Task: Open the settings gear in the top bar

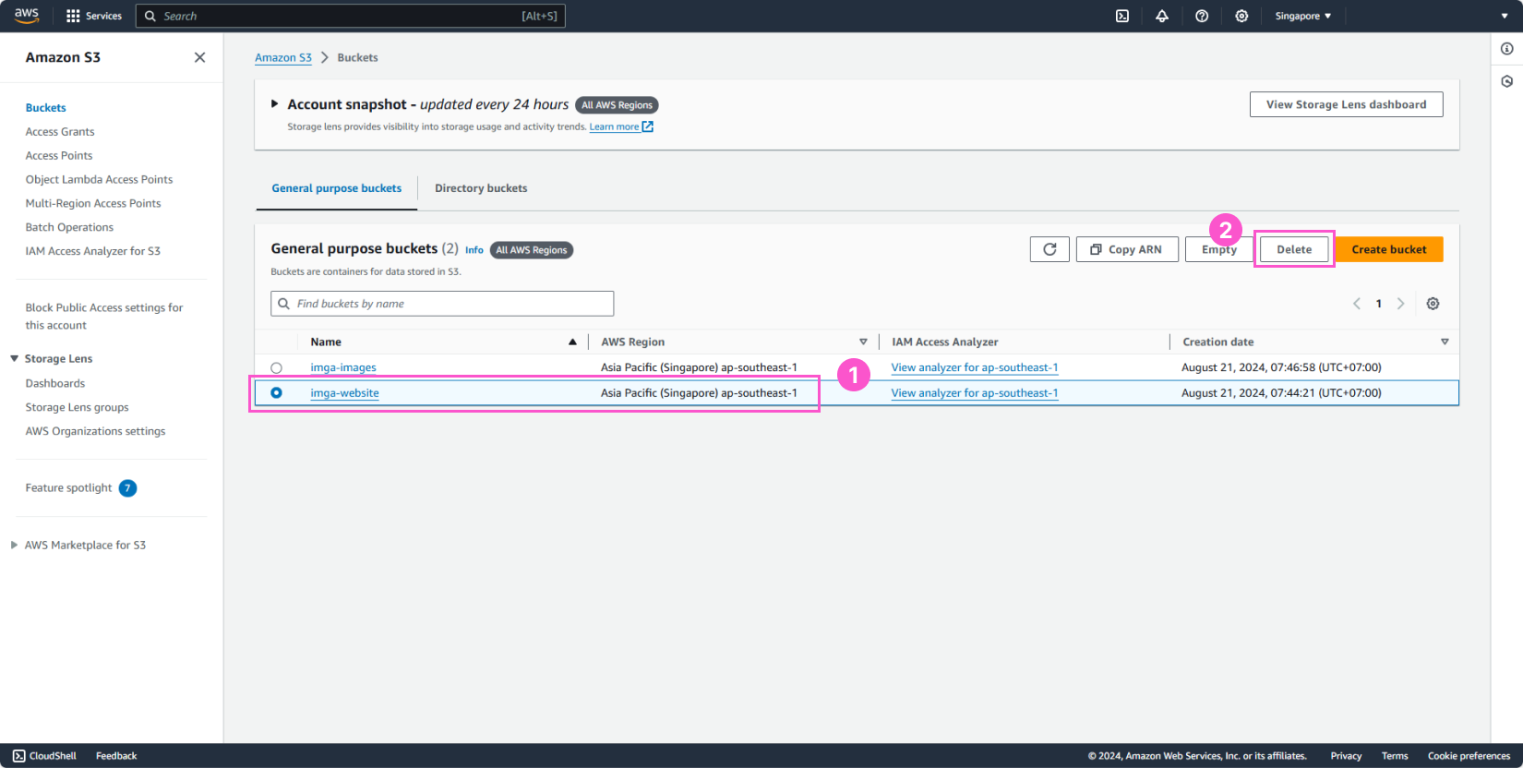Action: pos(1241,16)
